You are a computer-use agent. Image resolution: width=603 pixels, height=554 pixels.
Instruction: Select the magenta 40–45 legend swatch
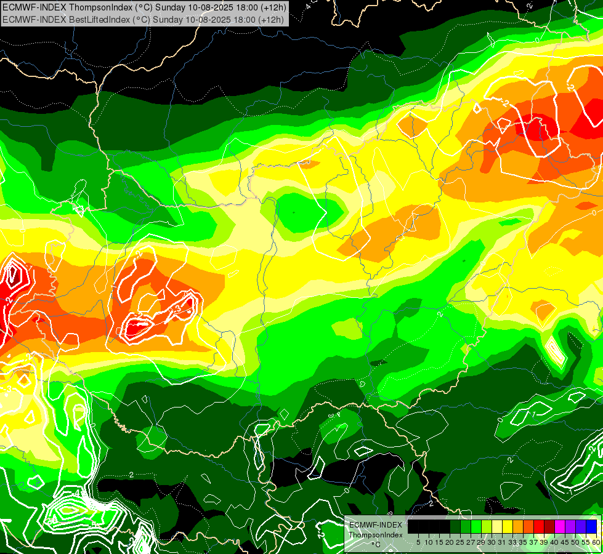[560, 526]
